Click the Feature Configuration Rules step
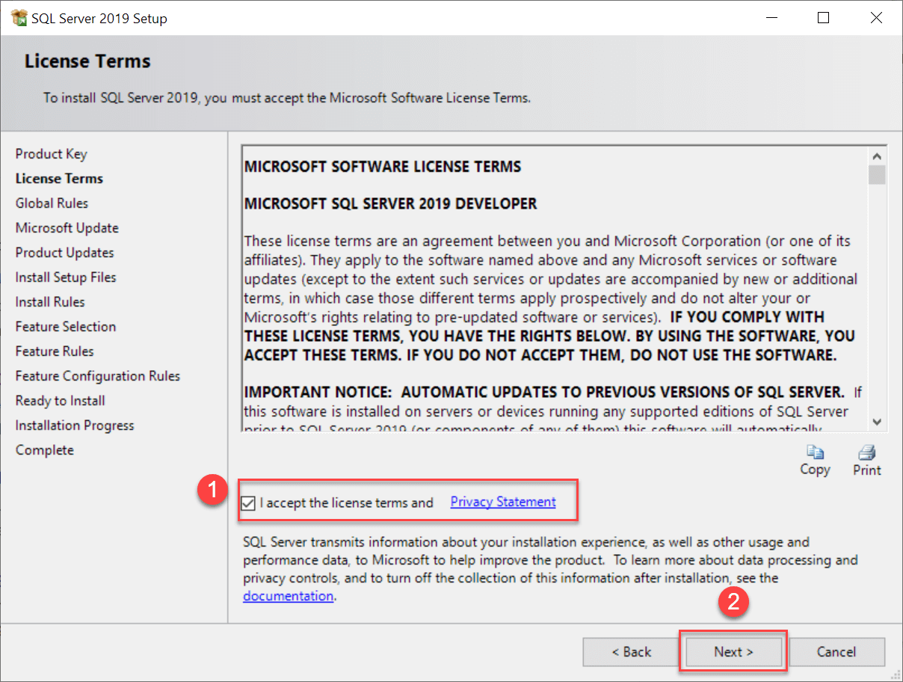903x682 pixels. pyautogui.click(x=97, y=376)
